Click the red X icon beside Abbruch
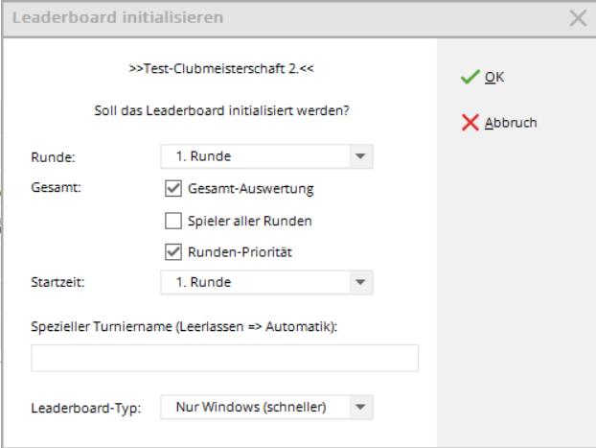Viewport: 596px width, 448px height. (470, 123)
